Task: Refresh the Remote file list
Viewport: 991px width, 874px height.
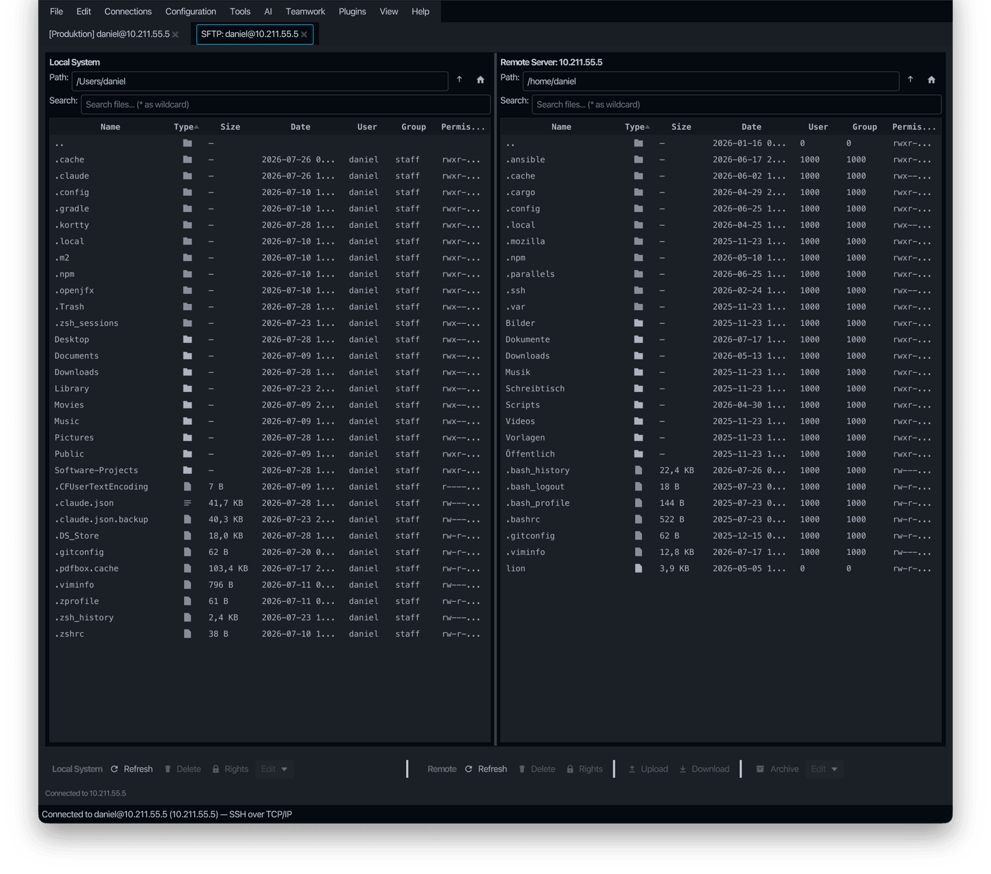Action: (486, 769)
